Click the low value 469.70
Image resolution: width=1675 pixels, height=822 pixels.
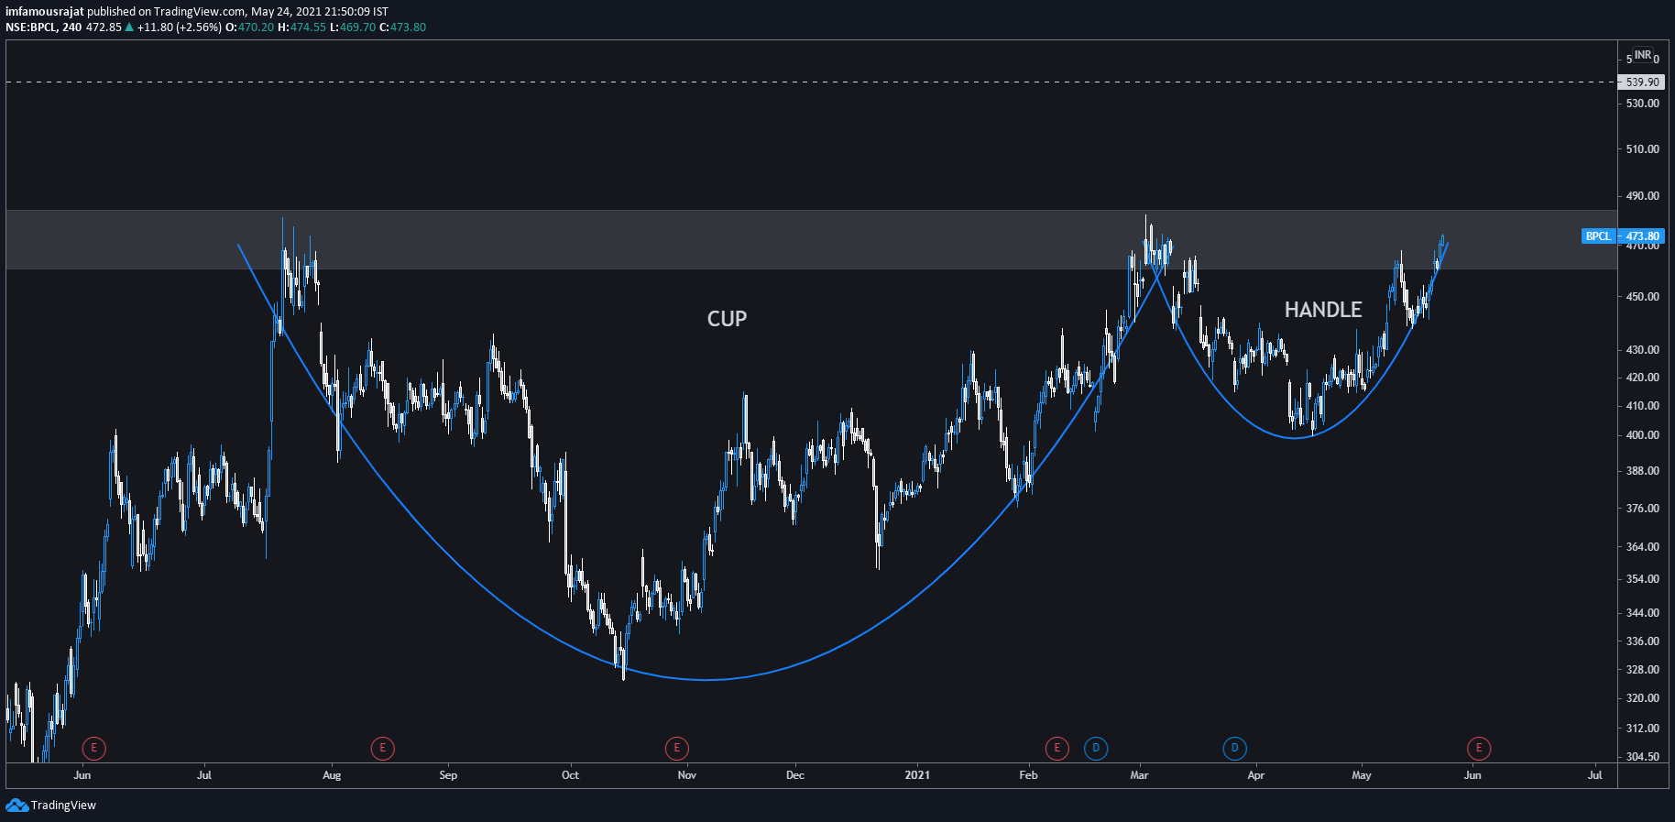pyautogui.click(x=357, y=27)
